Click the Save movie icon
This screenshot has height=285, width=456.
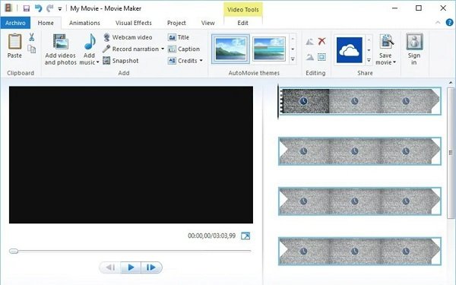pos(386,42)
